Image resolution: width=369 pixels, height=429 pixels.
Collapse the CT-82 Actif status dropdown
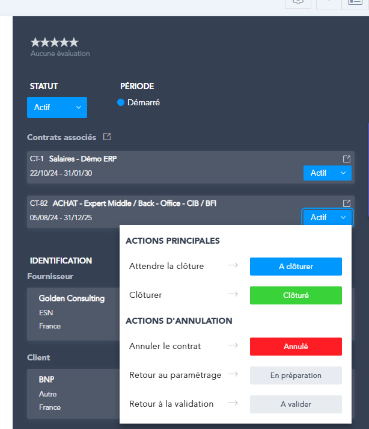[328, 218]
